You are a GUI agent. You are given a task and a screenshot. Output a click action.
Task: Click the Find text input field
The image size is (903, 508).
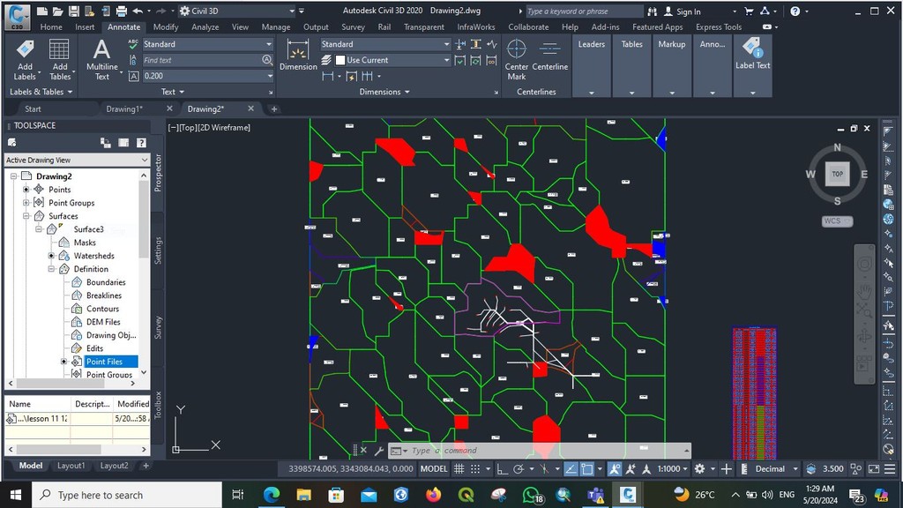click(202, 60)
